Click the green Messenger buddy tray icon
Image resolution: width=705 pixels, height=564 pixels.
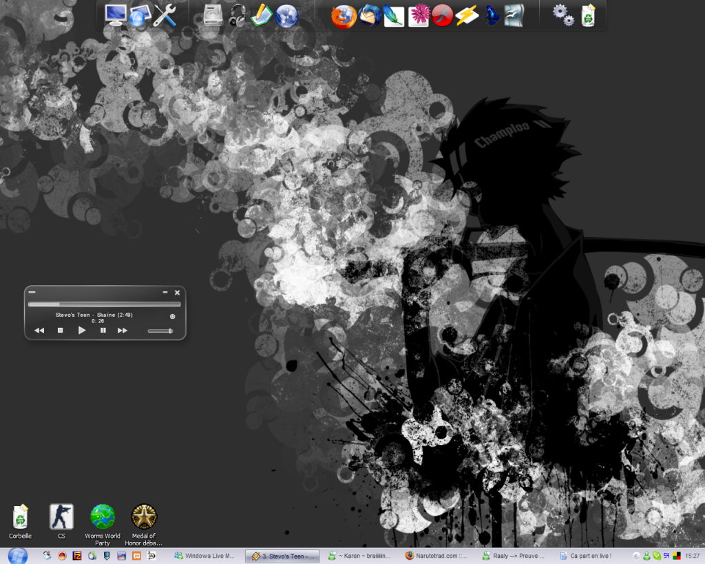(646, 556)
